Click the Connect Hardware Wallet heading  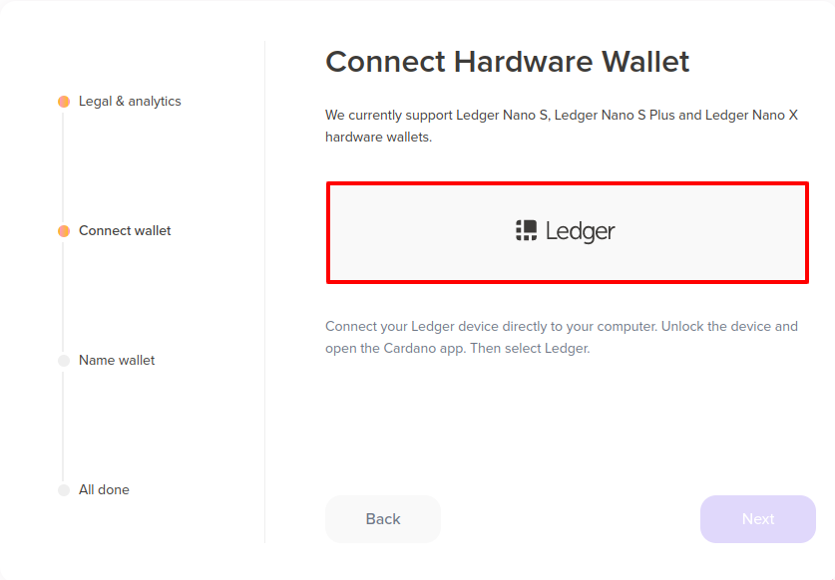click(507, 62)
